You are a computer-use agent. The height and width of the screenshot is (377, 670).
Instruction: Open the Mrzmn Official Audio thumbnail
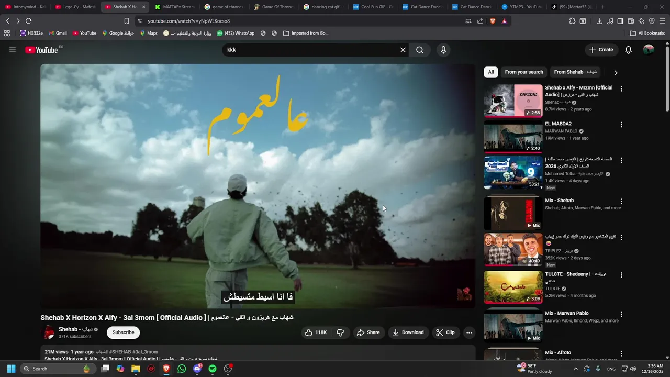[513, 101]
